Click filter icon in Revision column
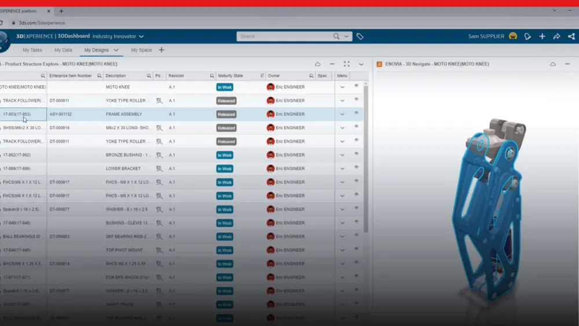 (211, 76)
